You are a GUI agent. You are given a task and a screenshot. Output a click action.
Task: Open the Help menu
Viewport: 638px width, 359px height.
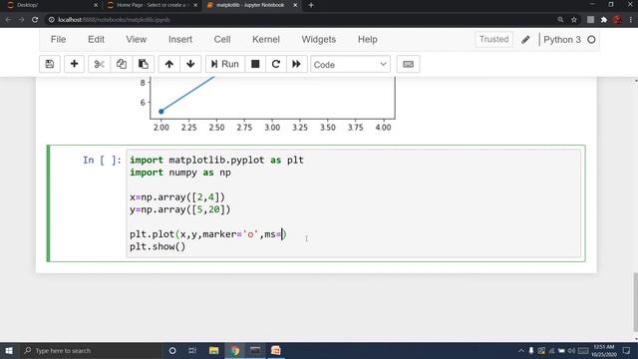tap(368, 40)
